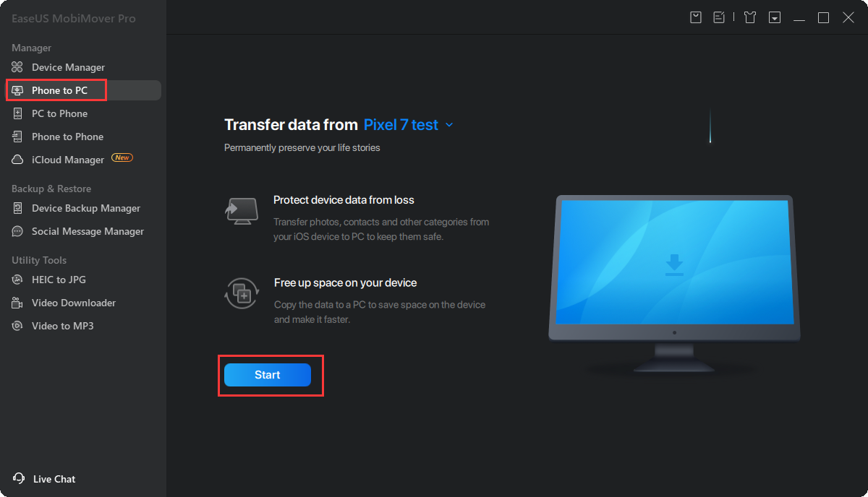
Task: Select the PC to Phone icon
Action: click(17, 113)
